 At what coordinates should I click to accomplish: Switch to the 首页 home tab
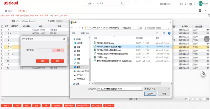click(8, 11)
